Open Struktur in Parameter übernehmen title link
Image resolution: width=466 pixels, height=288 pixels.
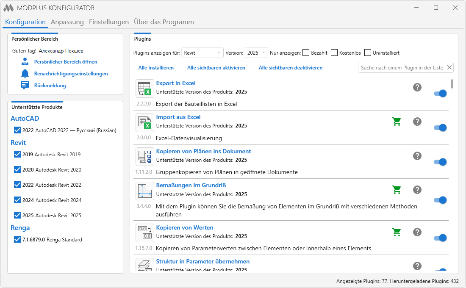[x=202, y=262]
